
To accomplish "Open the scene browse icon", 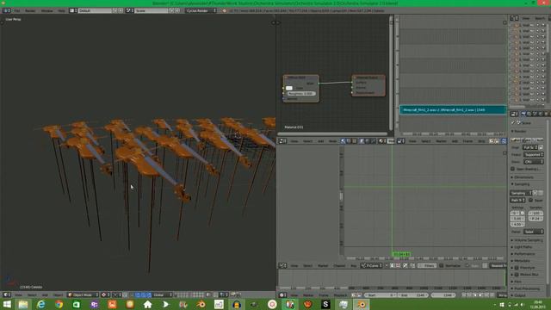I will point(129,10).
